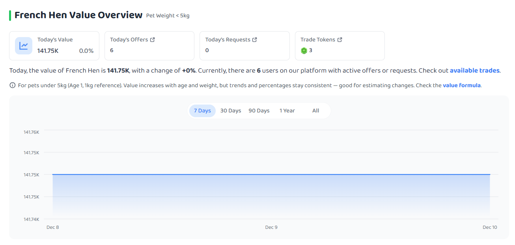Click the Trade Tokens count 3
Viewport: 515px width, 245px height.
tap(311, 50)
